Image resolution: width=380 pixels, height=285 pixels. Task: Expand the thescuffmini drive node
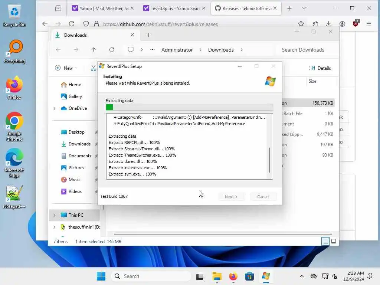pyautogui.click(x=55, y=227)
